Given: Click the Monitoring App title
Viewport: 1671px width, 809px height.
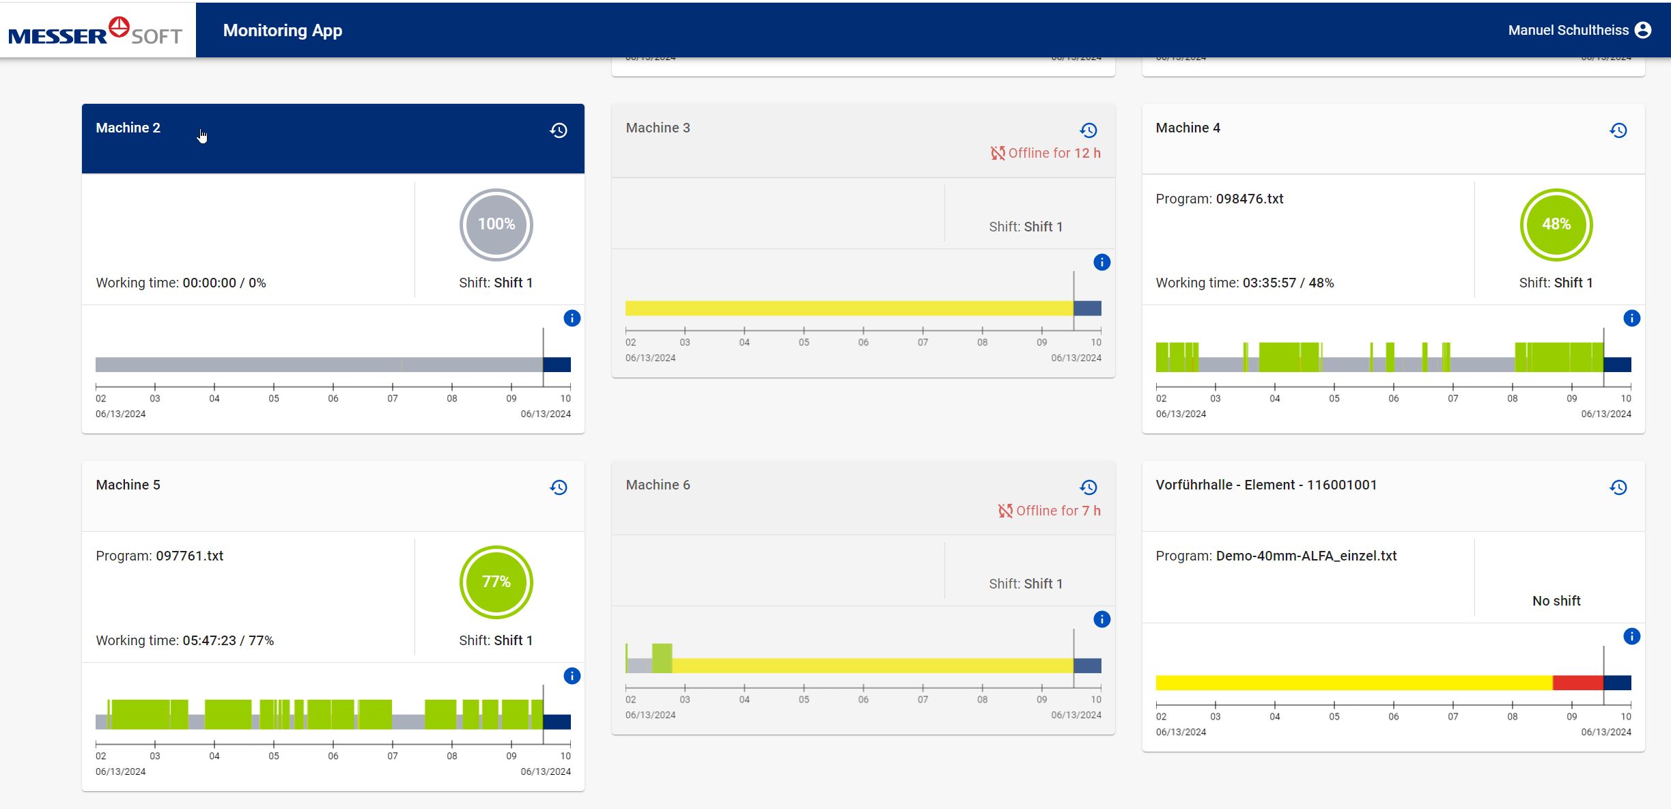Looking at the screenshot, I should [x=283, y=30].
